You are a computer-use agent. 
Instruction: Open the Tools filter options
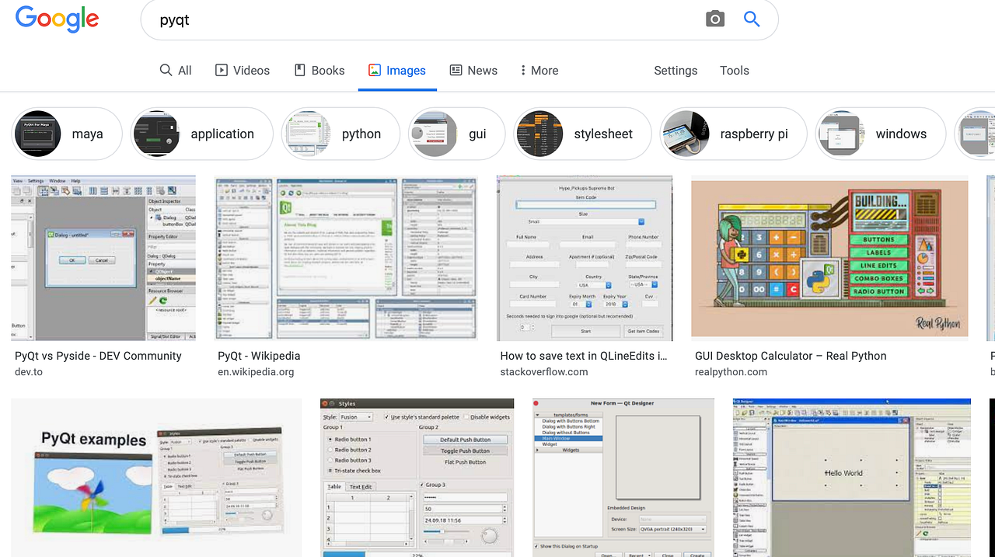click(x=734, y=70)
